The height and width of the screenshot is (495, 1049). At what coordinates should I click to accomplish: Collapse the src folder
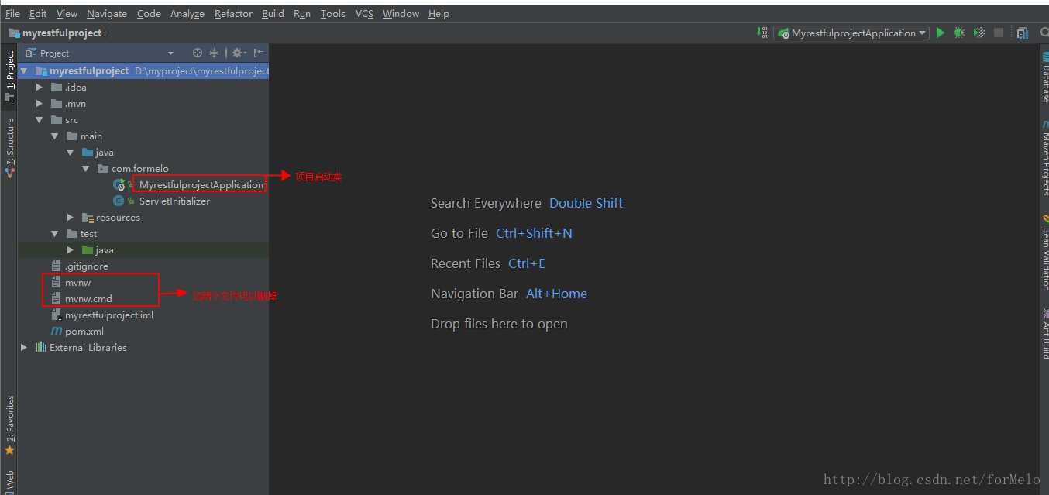(40, 119)
